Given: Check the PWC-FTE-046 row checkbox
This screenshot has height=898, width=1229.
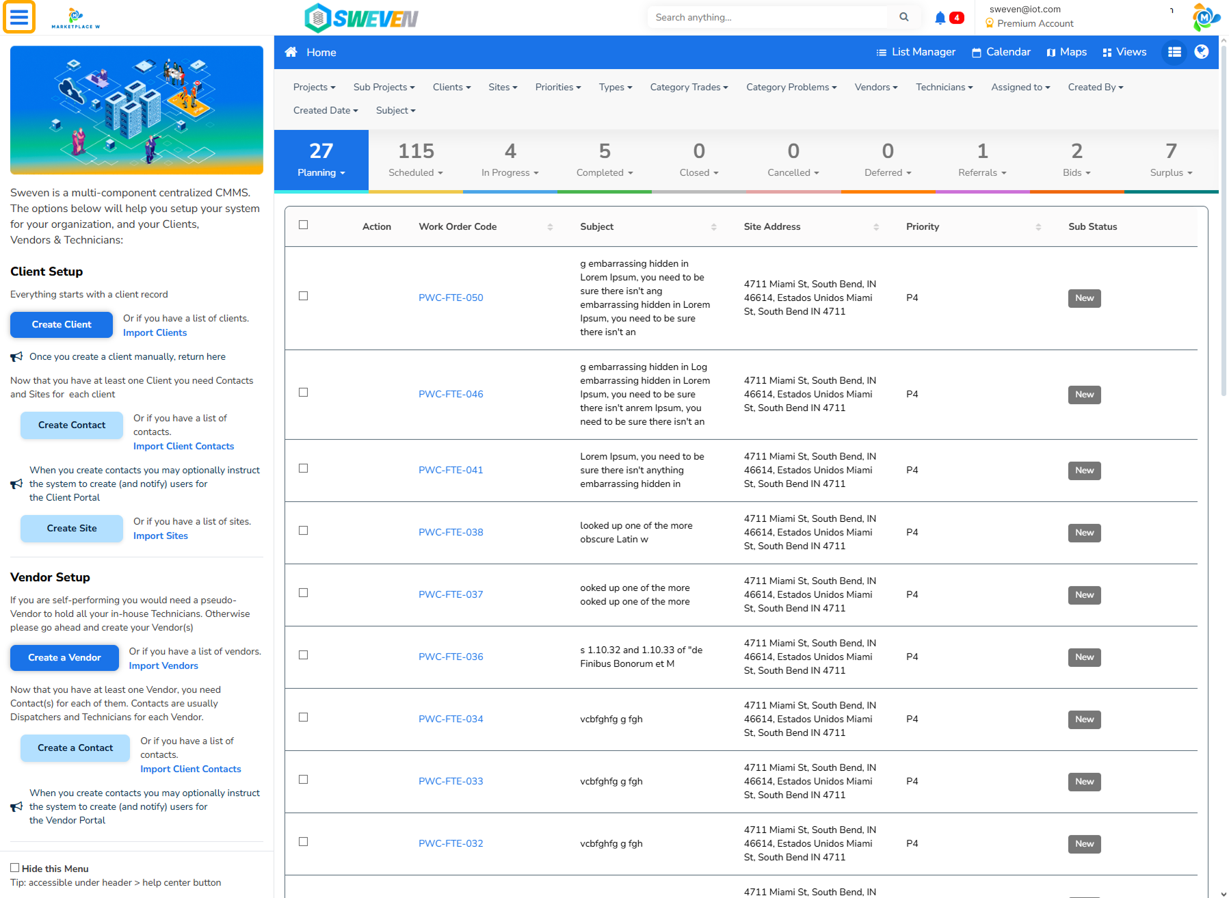Looking at the screenshot, I should [x=304, y=393].
